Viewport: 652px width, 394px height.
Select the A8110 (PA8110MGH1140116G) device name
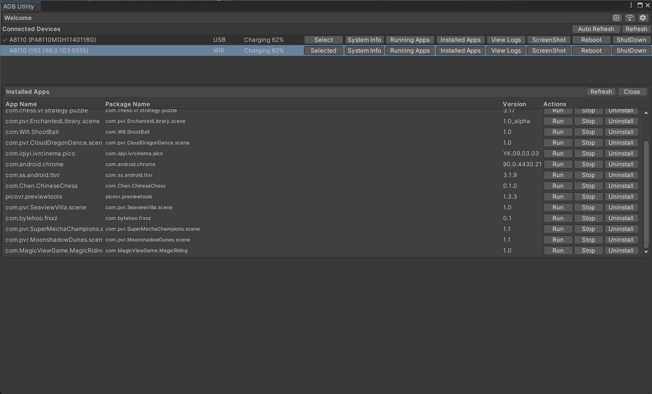[53, 40]
